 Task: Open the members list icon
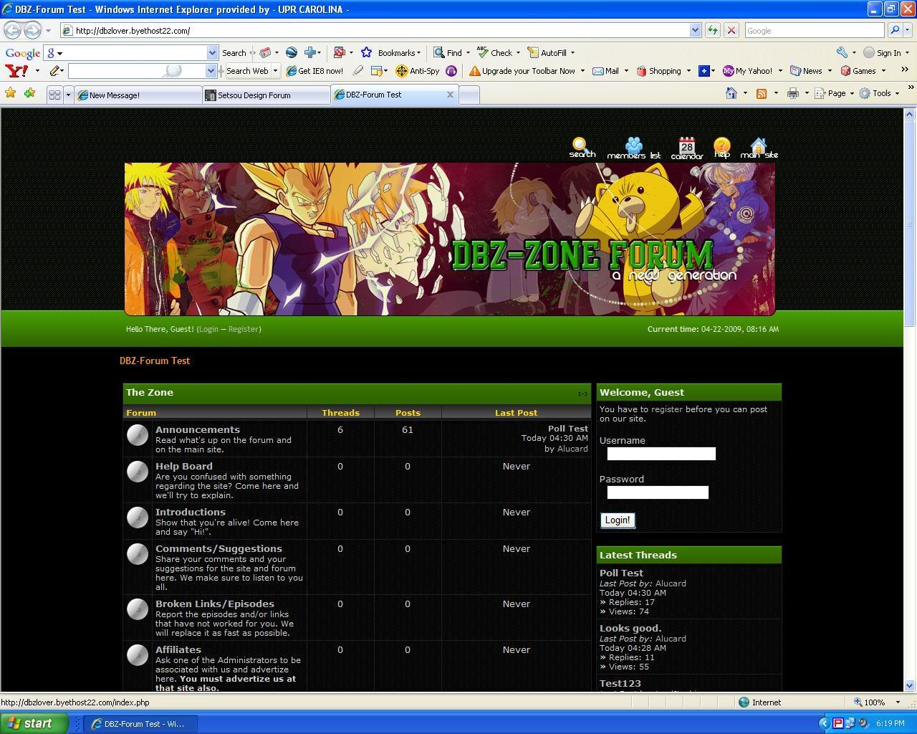pyautogui.click(x=633, y=148)
